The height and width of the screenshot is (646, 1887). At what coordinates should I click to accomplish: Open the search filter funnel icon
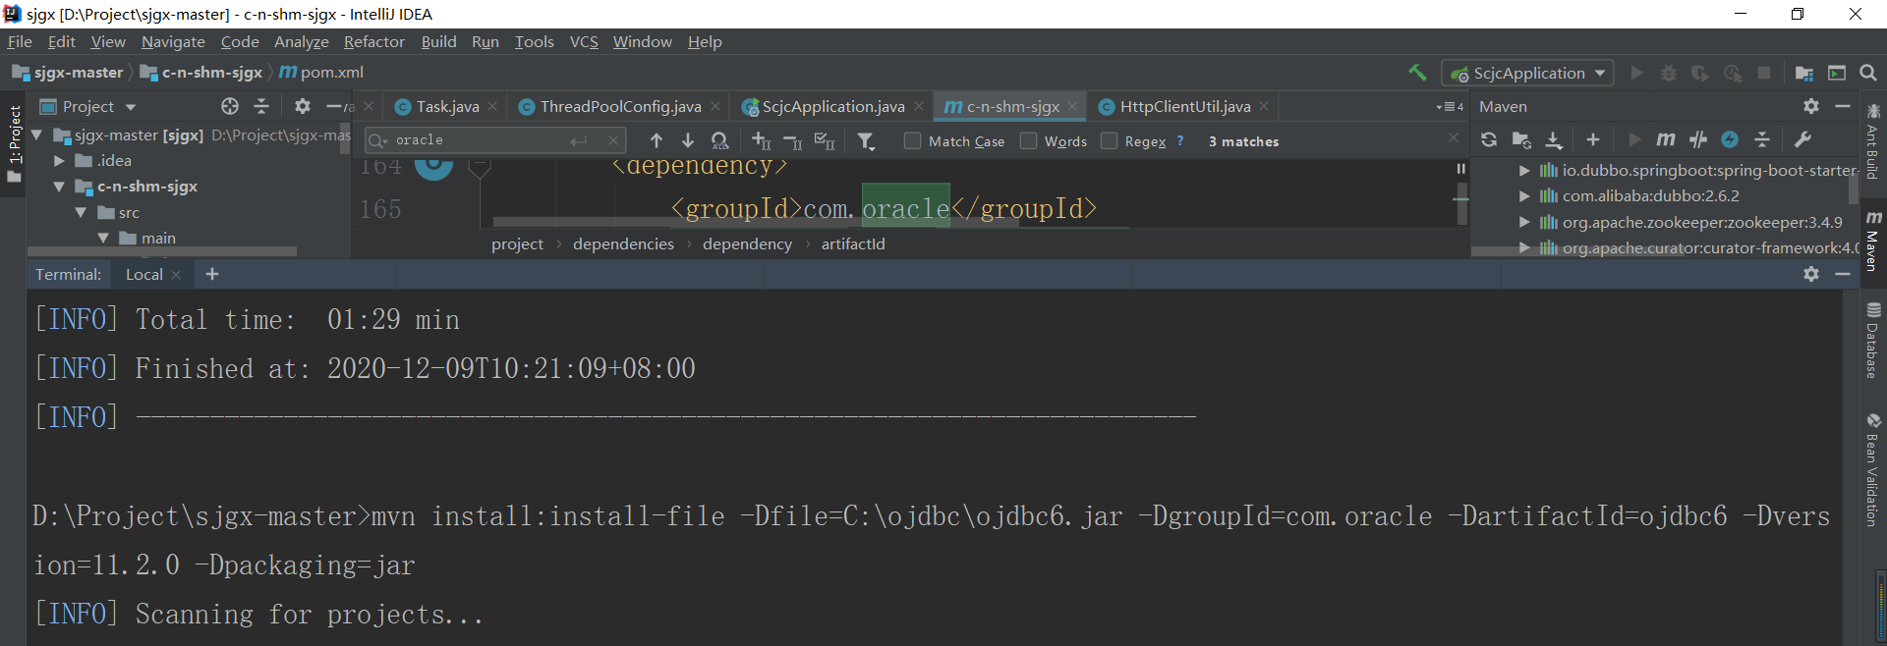(866, 141)
